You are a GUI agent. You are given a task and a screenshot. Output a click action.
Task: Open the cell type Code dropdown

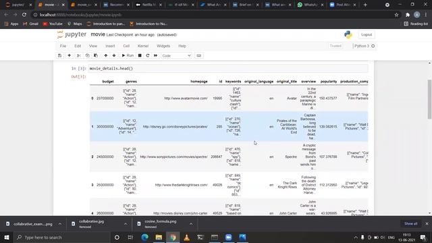tap(176, 55)
